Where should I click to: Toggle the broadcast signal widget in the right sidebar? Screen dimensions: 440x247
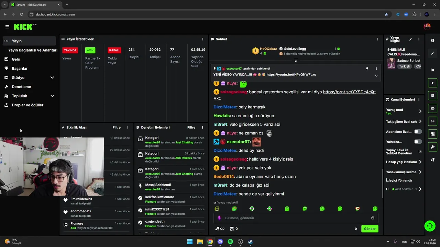[x=432, y=121]
